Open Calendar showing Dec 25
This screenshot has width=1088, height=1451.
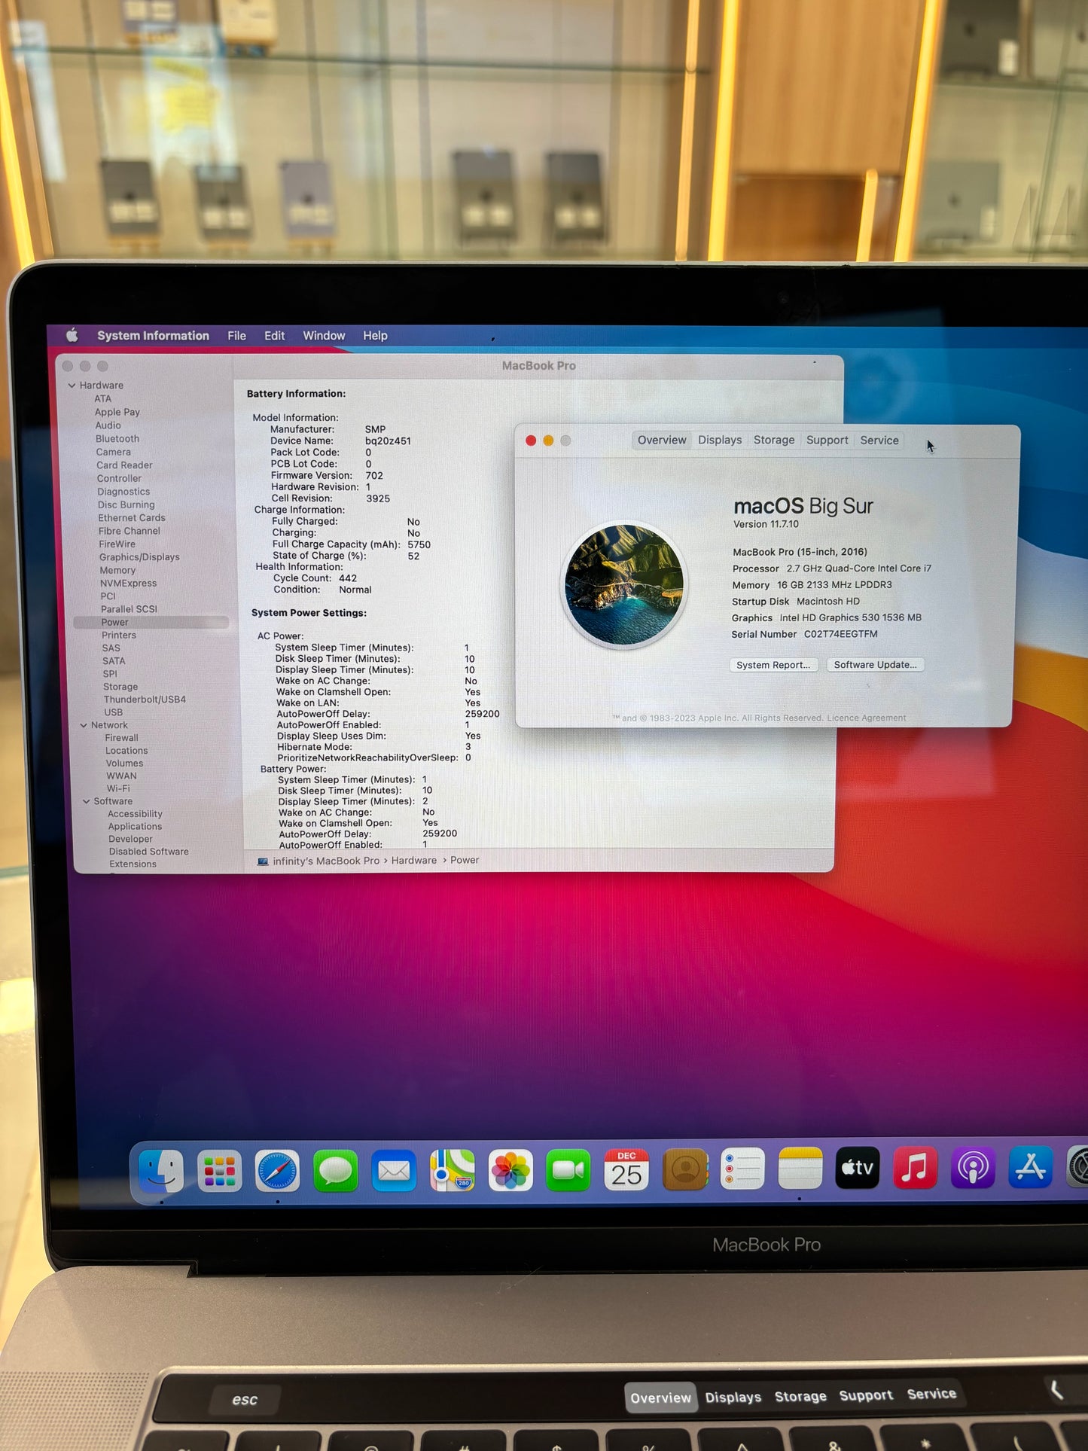626,1169
